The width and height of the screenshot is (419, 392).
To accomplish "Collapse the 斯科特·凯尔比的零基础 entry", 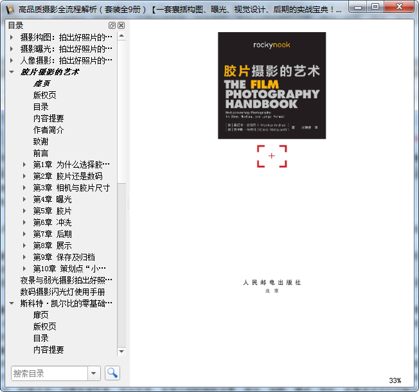I will [12, 303].
